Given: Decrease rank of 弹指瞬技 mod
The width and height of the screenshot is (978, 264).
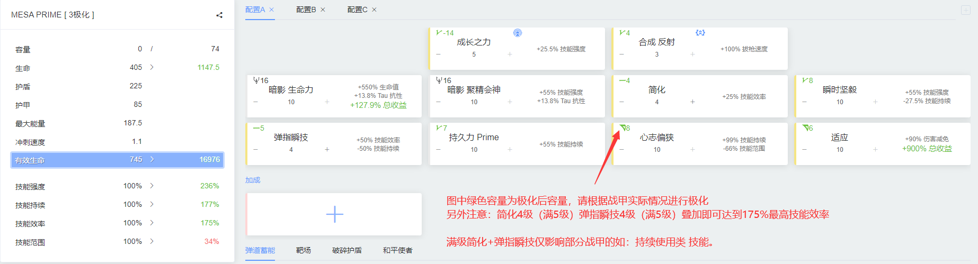Looking at the screenshot, I should [x=255, y=150].
